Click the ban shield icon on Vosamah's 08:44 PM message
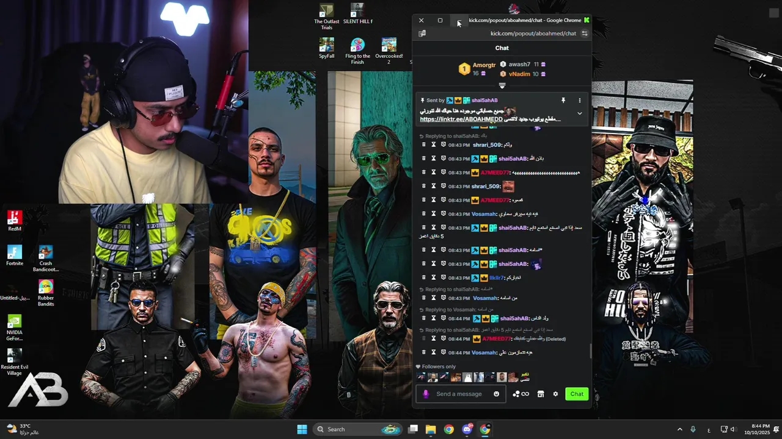 coord(444,352)
